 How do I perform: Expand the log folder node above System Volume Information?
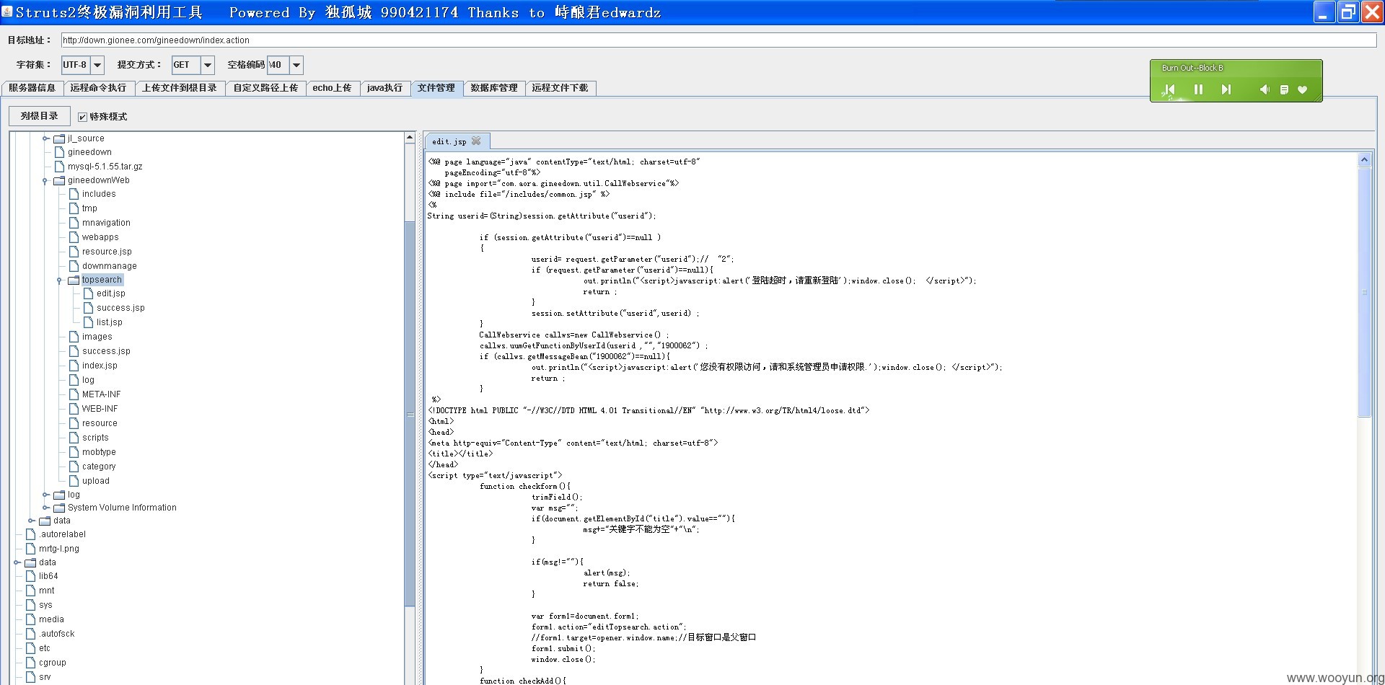45,495
